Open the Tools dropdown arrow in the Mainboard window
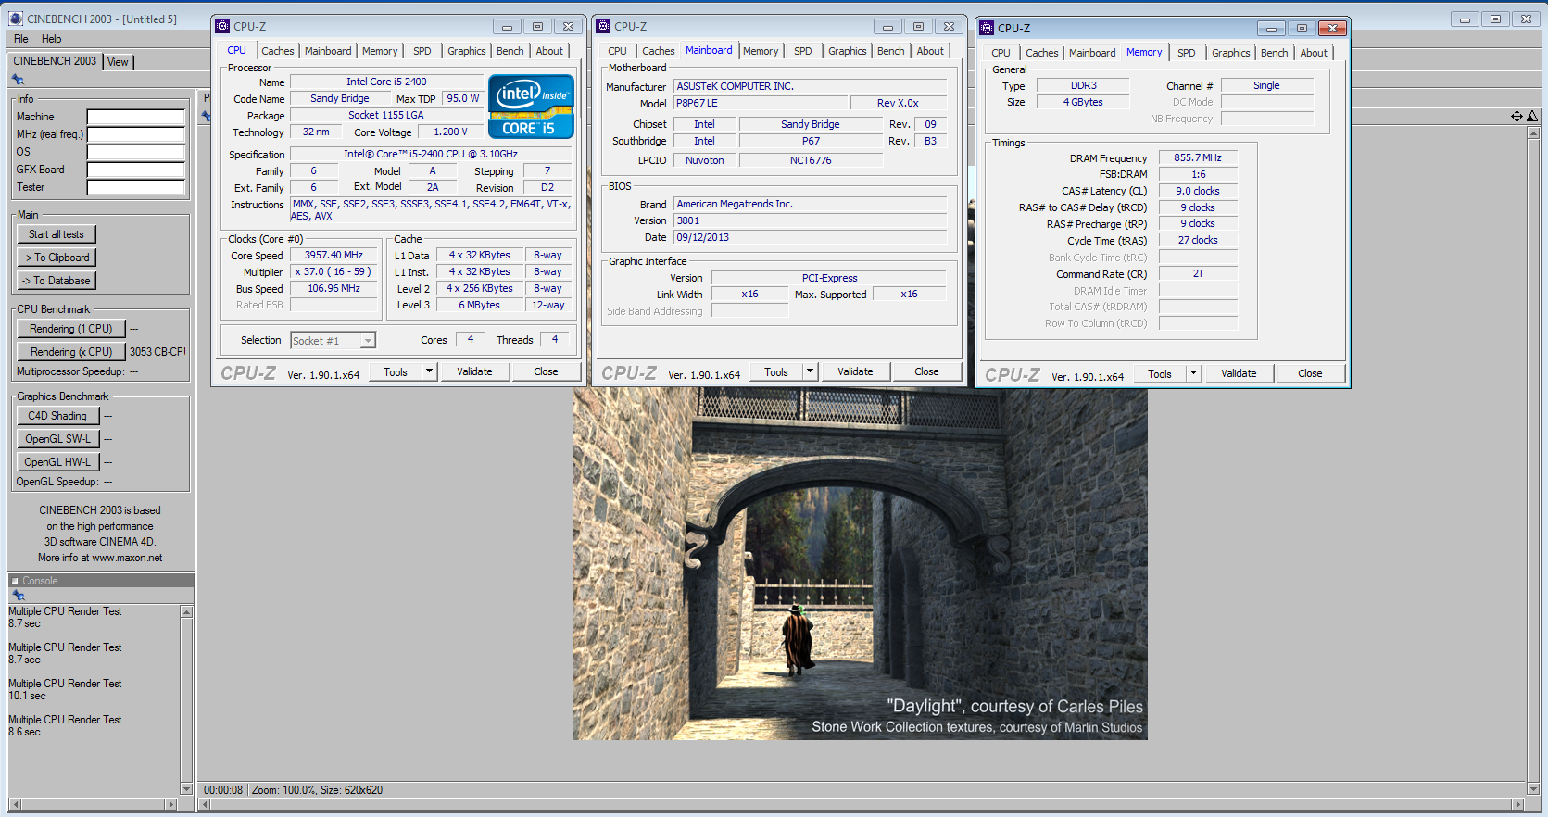Screen dimensions: 1548x817 coord(810,371)
